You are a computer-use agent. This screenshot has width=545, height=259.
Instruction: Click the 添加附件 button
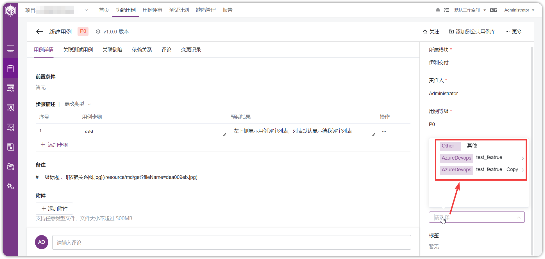coord(54,208)
